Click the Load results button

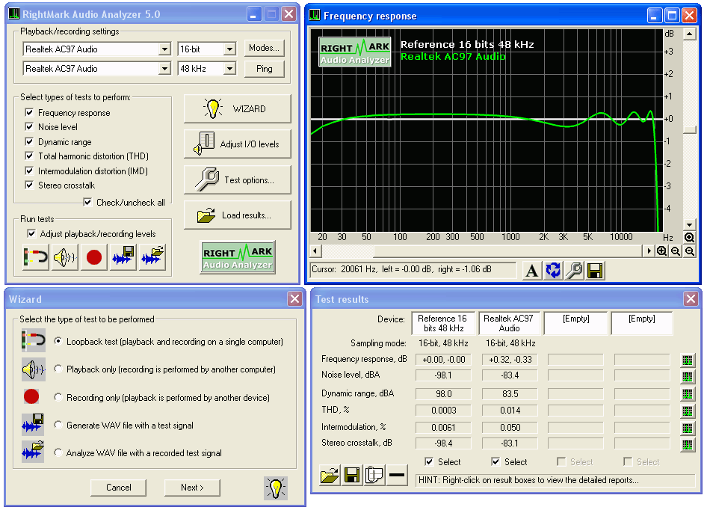click(237, 215)
